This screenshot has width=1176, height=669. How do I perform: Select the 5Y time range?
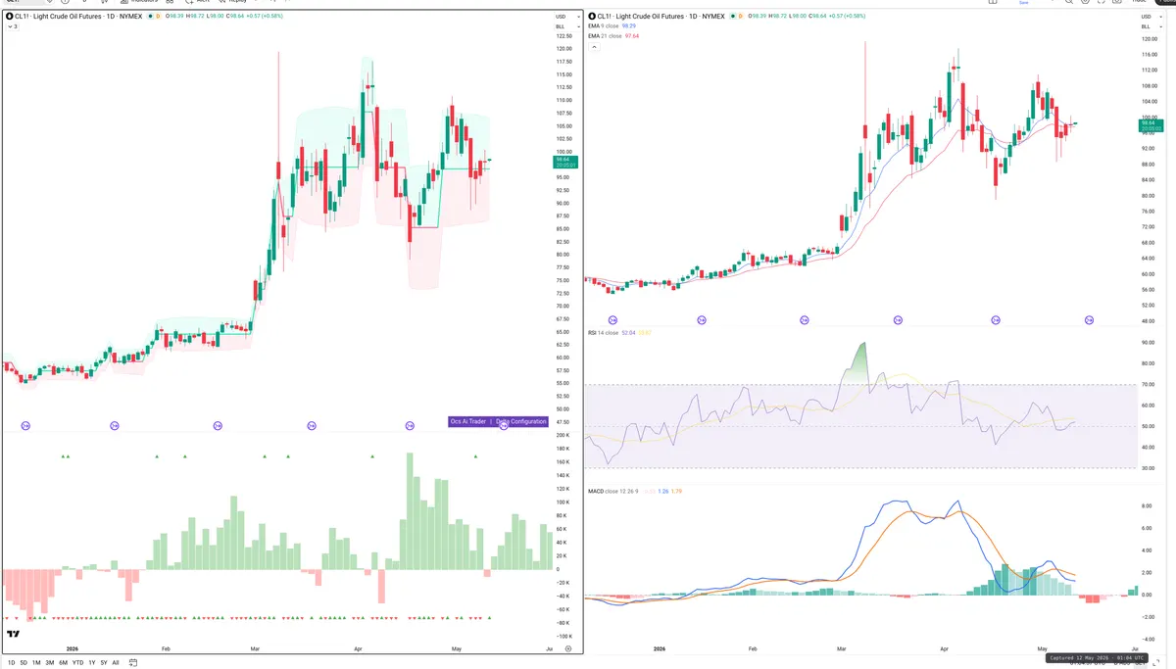click(104, 663)
